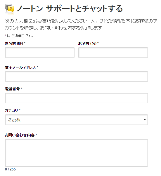Click the instruction paragraph below the heading
161x176 pixels.
click(x=81, y=24)
